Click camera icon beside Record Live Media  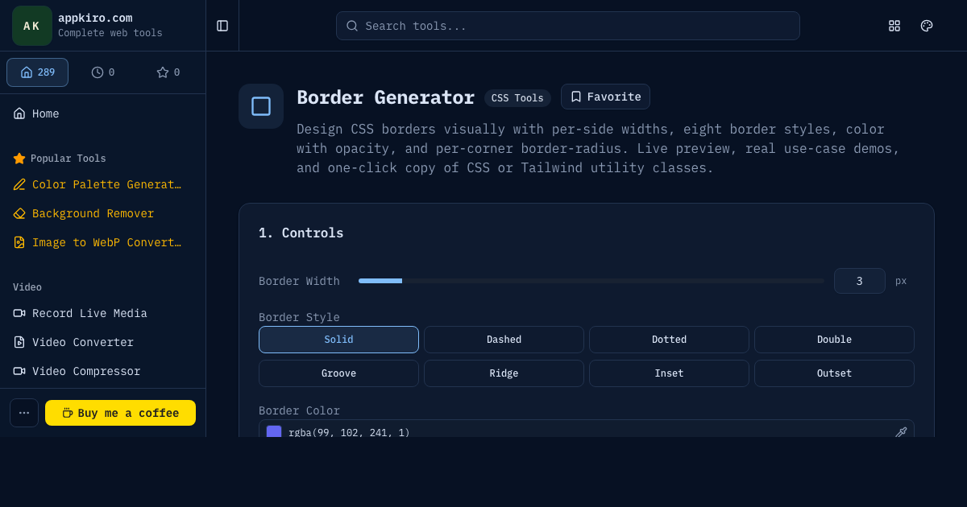[19, 313]
